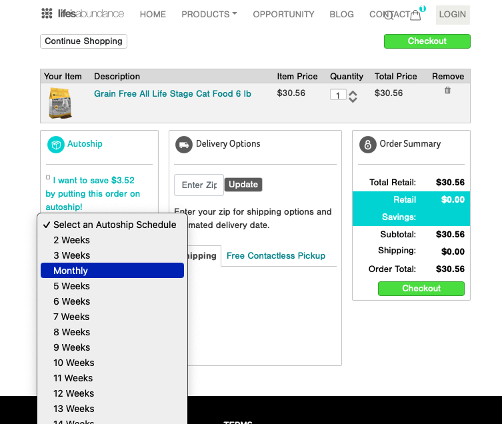Click Continue Shopping button

coord(83,41)
